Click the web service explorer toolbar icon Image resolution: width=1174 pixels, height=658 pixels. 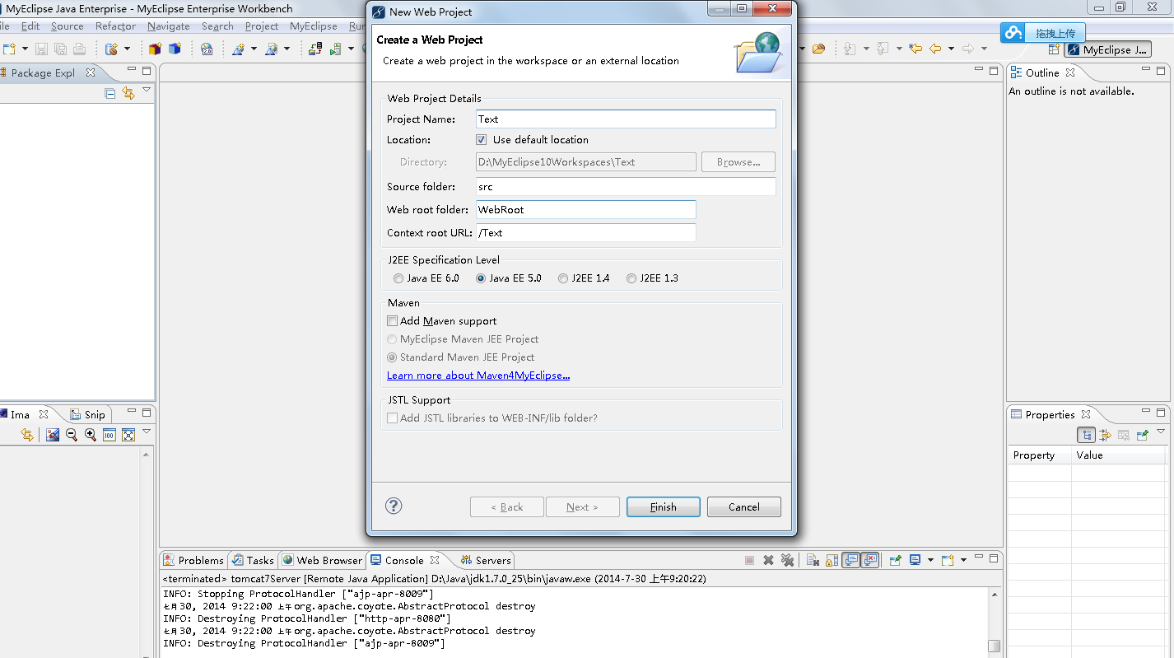pos(272,49)
